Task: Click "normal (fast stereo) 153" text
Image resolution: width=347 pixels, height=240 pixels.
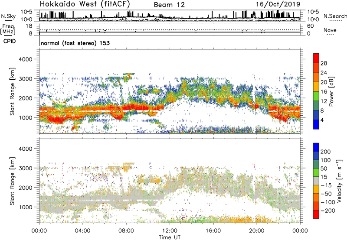Action: pyautogui.click(x=75, y=43)
